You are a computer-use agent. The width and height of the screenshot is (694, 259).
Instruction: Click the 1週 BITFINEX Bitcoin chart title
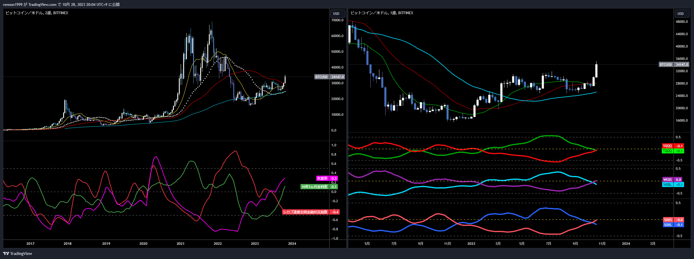(x=382, y=13)
